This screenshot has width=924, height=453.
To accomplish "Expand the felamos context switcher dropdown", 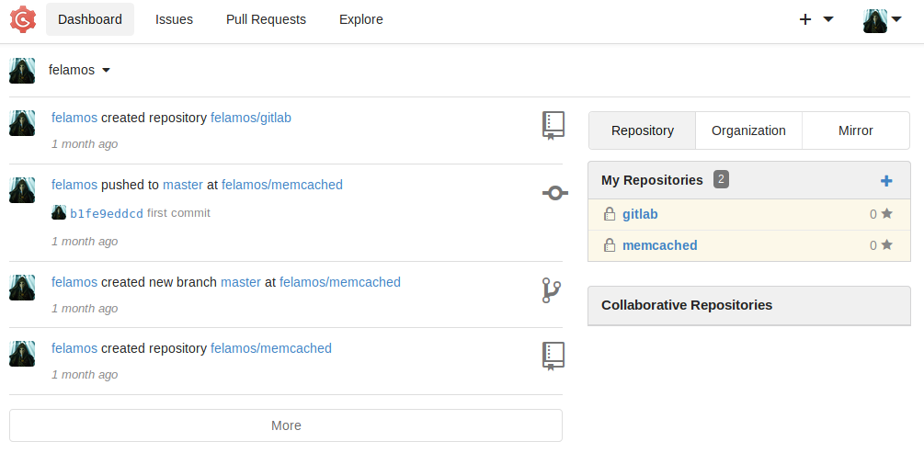I will click(x=106, y=71).
